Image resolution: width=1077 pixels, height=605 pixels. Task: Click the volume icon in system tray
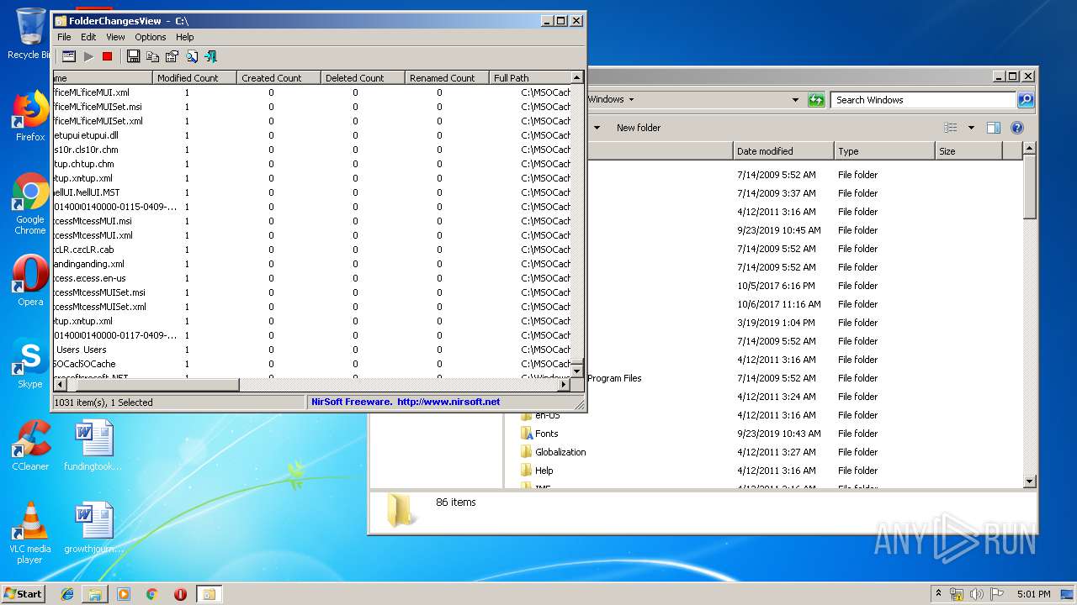coord(976,594)
